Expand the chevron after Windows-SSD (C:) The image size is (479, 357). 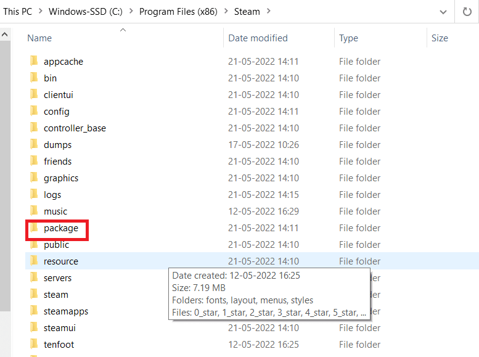coord(131,11)
